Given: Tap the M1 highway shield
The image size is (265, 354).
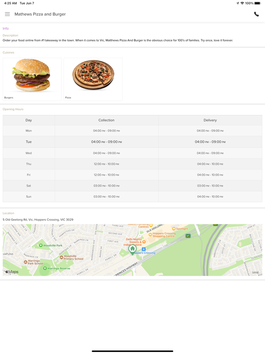Looking at the screenshot, I should click(x=188, y=236).
